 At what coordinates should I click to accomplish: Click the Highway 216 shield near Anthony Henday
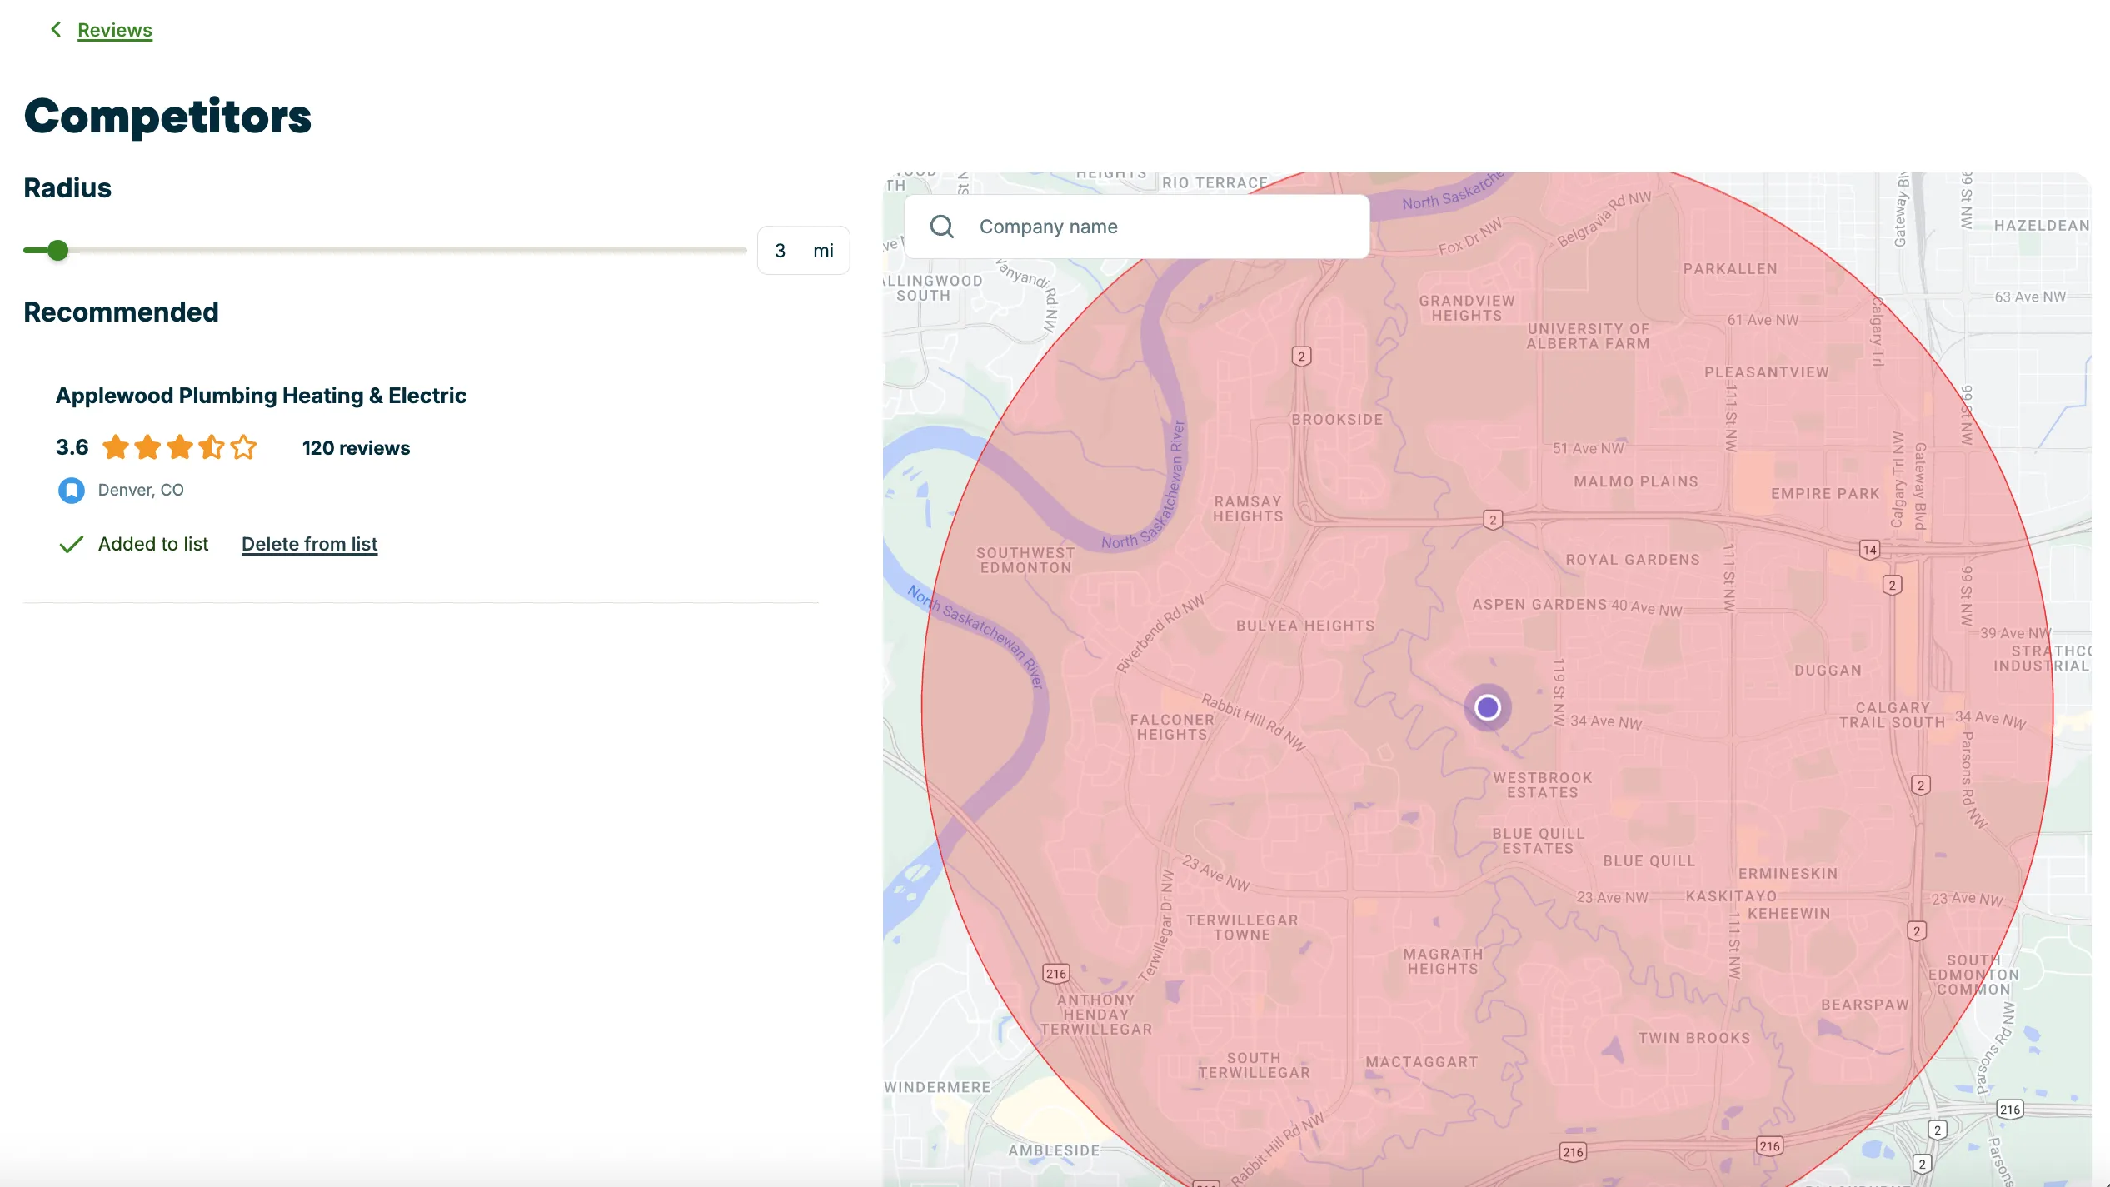[x=1056, y=974]
